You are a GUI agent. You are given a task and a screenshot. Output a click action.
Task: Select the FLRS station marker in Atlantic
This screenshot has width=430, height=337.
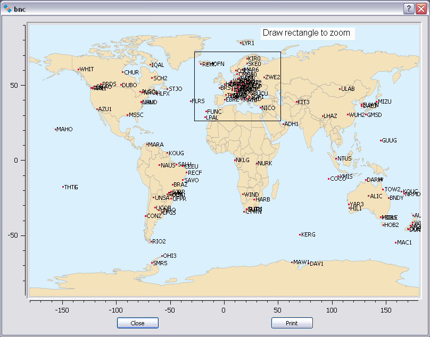191,101
